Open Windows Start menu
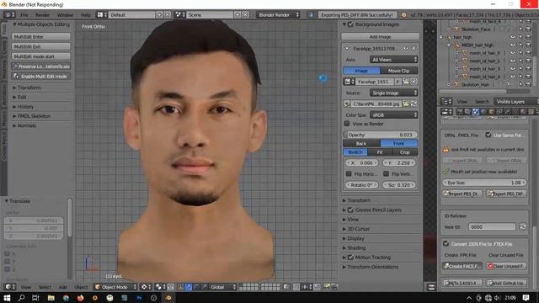Screen dimensions: 539x303 point(7,297)
